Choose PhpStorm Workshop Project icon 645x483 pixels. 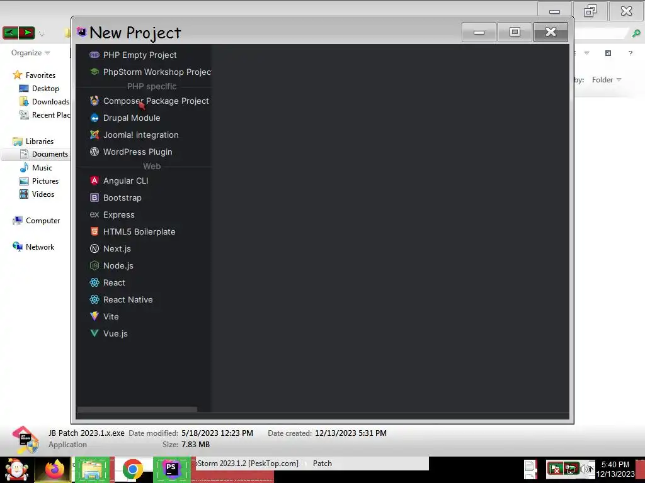click(x=94, y=72)
